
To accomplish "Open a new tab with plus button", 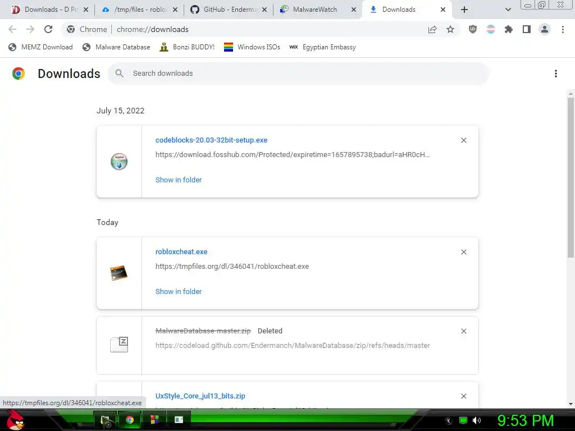I will pyautogui.click(x=464, y=10).
